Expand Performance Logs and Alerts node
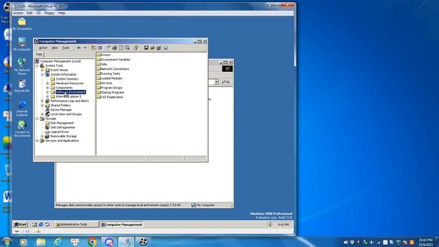 click(x=43, y=101)
